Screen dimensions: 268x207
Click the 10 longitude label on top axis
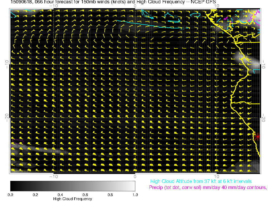(x=216, y=6)
